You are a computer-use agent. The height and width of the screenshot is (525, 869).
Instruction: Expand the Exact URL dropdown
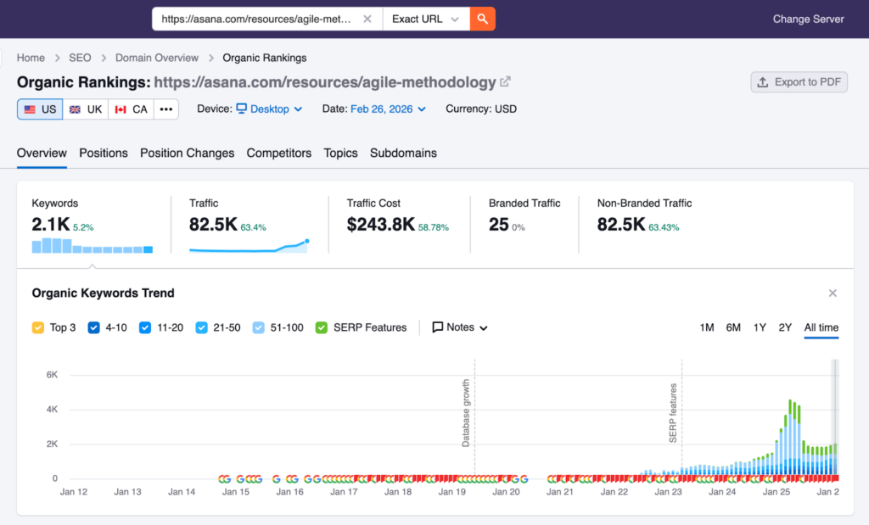pos(425,19)
